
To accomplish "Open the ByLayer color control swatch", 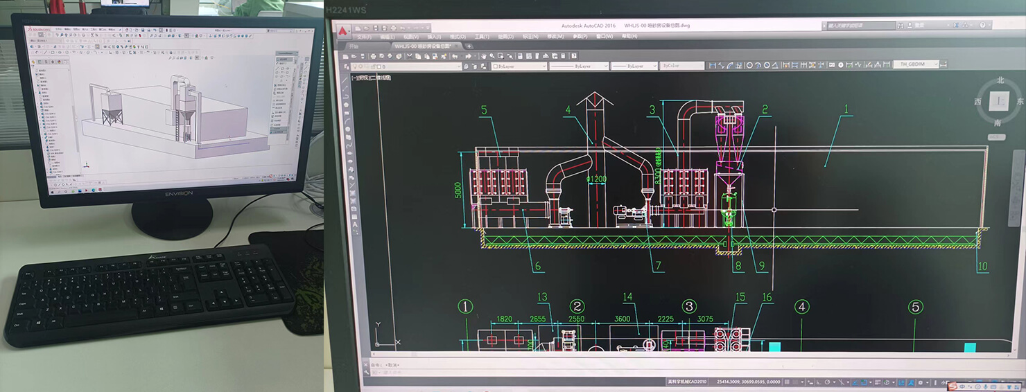I will pos(494,66).
